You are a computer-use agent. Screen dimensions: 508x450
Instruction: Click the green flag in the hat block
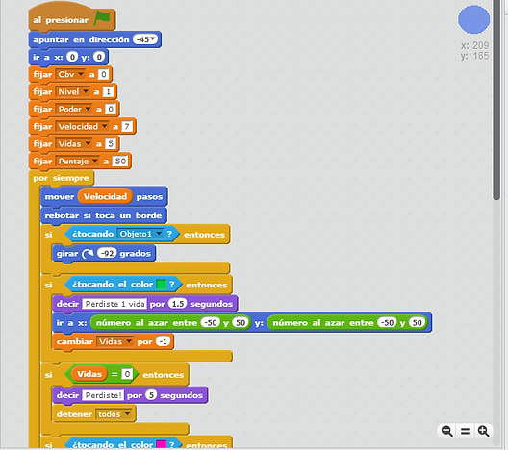pos(102,18)
